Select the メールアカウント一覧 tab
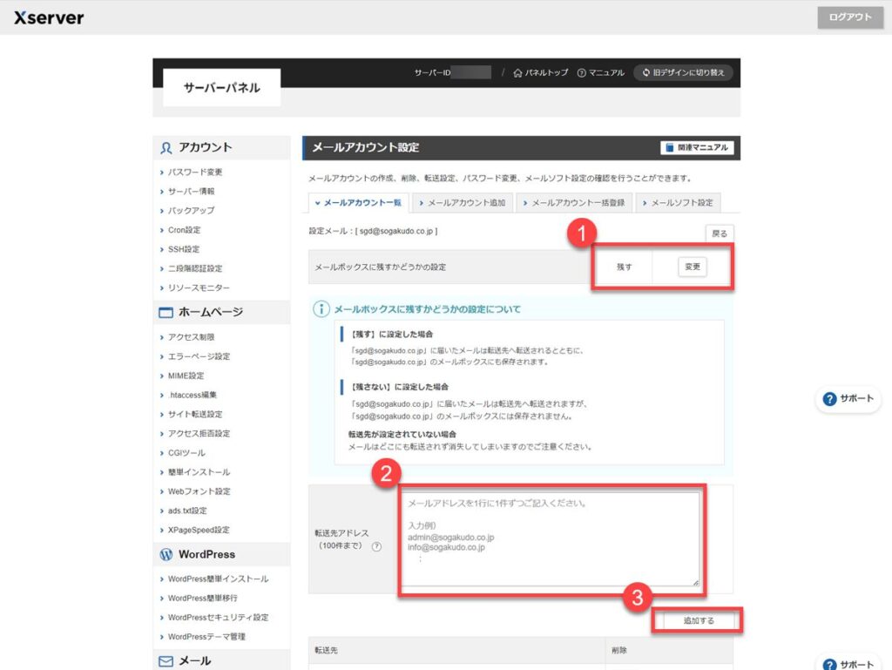 pyautogui.click(x=358, y=202)
